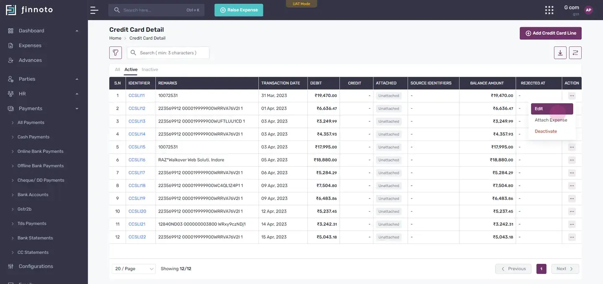Choose Attach Expense in the action menu
This screenshot has width=603, height=284.
point(551,120)
